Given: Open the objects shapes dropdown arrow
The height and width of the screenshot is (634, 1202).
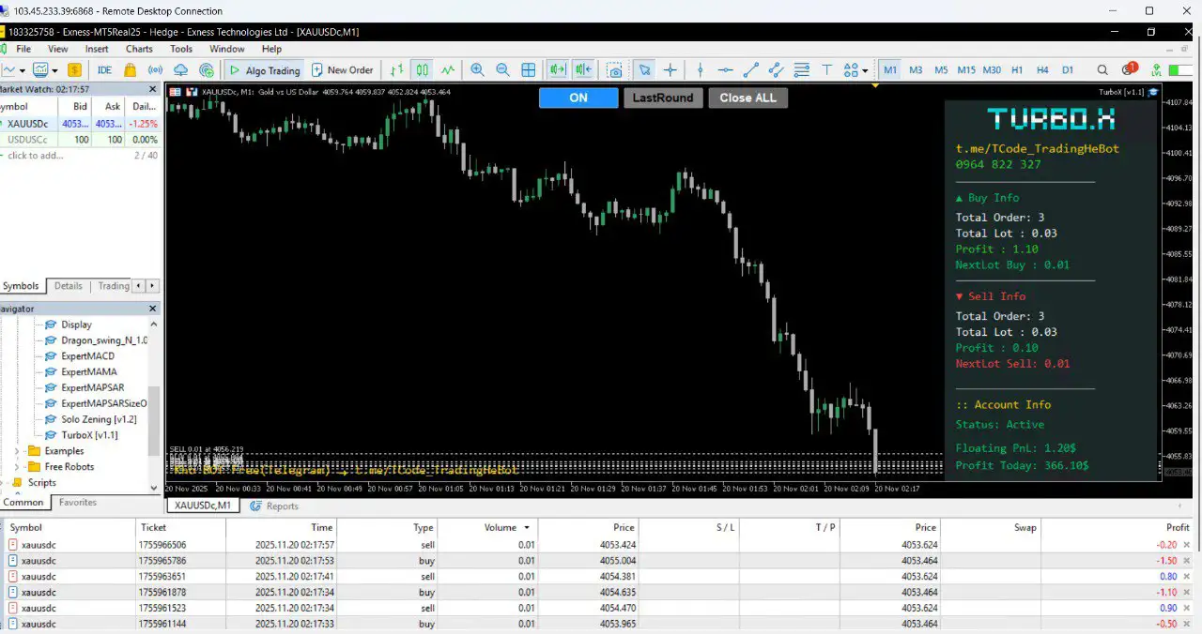Looking at the screenshot, I should [864, 70].
